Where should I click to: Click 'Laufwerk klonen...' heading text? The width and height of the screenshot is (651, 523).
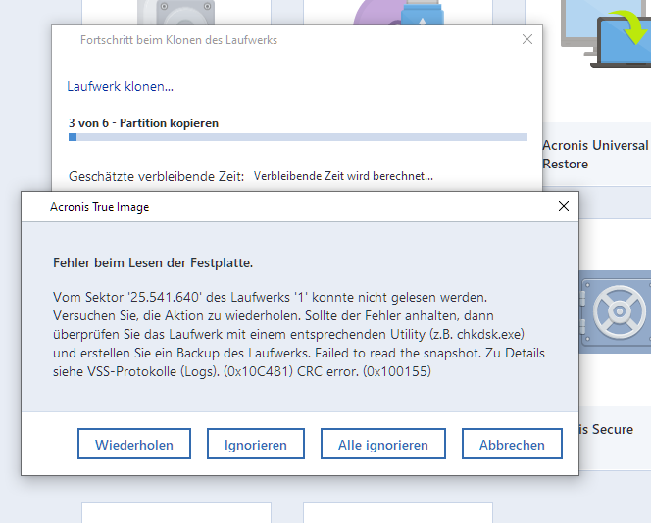[x=120, y=86]
